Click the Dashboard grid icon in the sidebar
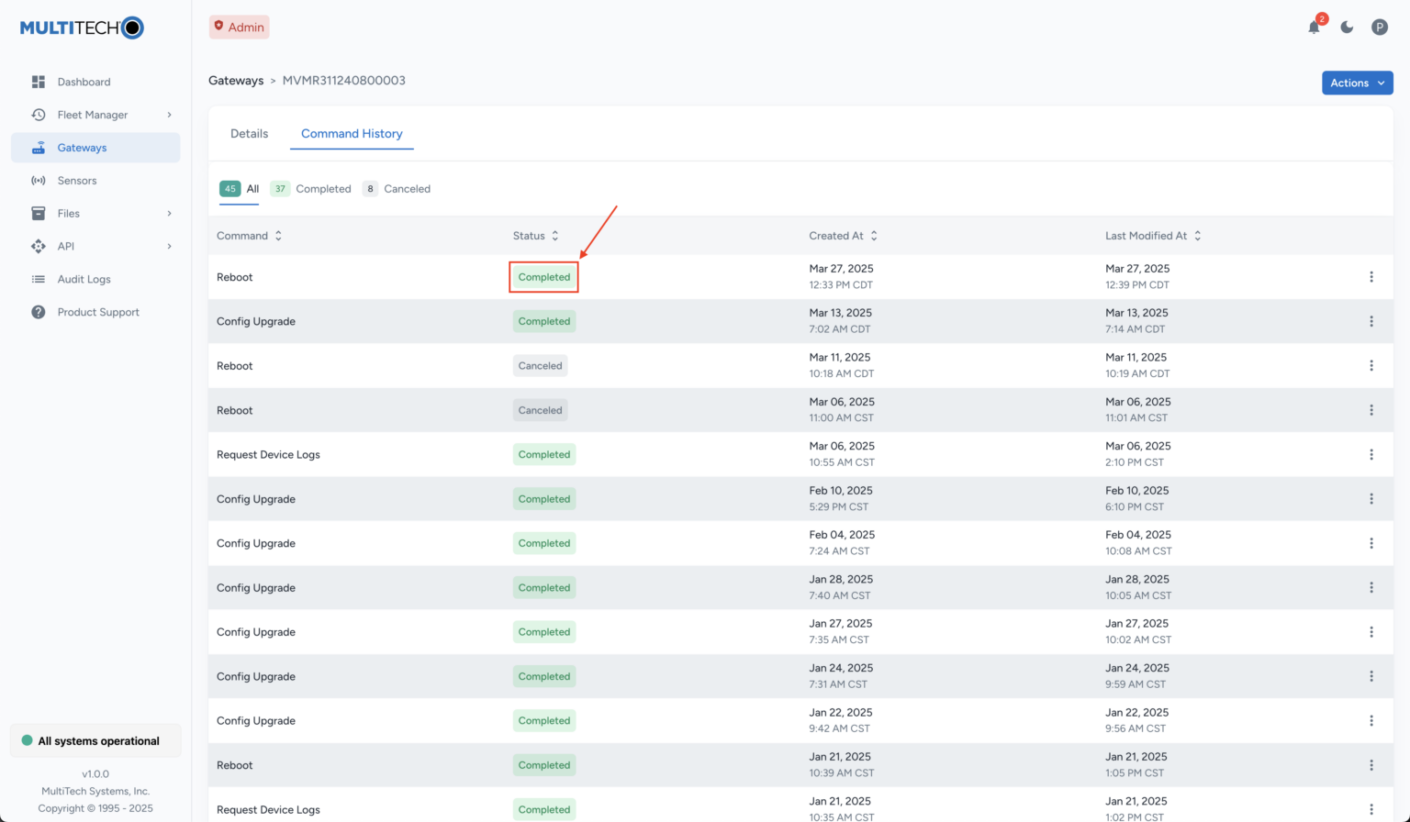This screenshot has width=1410, height=822. (39, 82)
